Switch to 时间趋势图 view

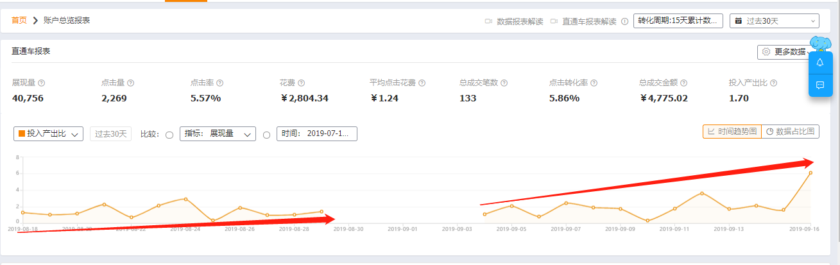[732, 132]
